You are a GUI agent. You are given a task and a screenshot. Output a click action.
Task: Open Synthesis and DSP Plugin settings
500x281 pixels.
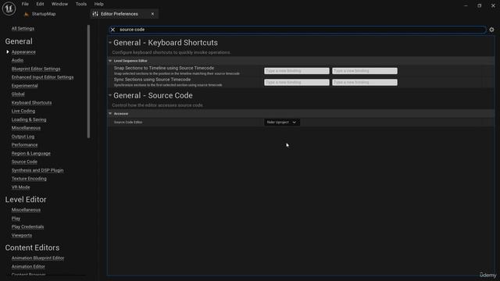tap(37, 170)
